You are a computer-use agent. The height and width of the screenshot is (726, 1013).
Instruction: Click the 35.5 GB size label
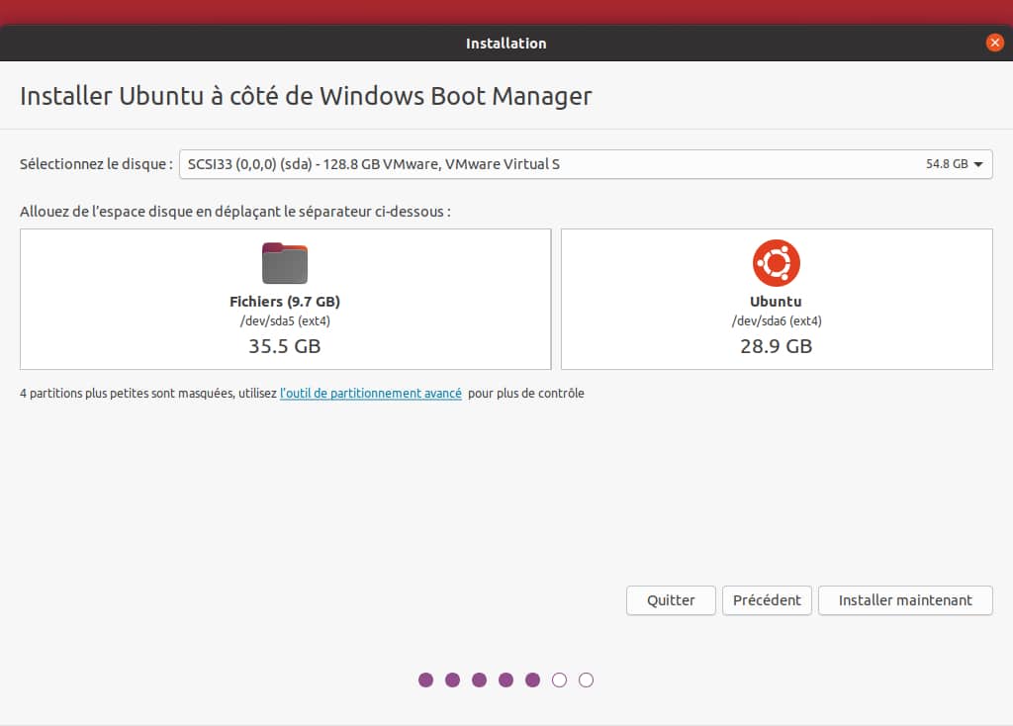coord(285,346)
